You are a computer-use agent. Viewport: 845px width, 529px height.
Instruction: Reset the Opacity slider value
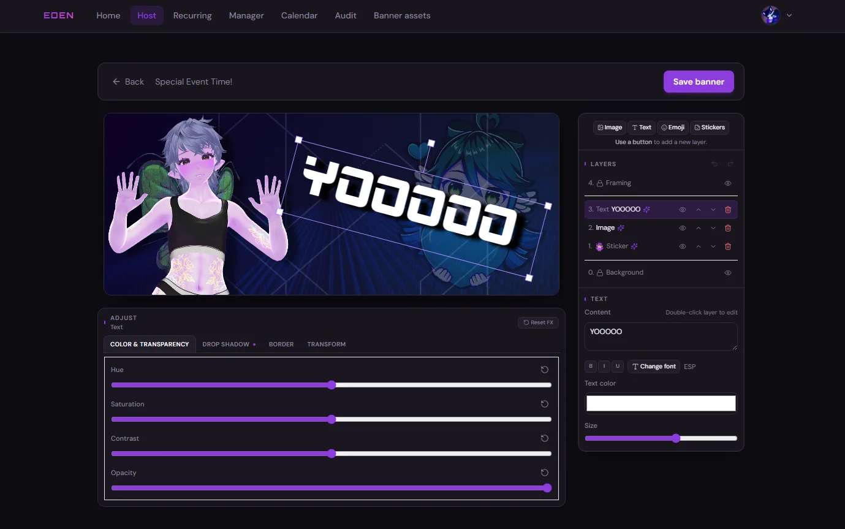(x=544, y=473)
